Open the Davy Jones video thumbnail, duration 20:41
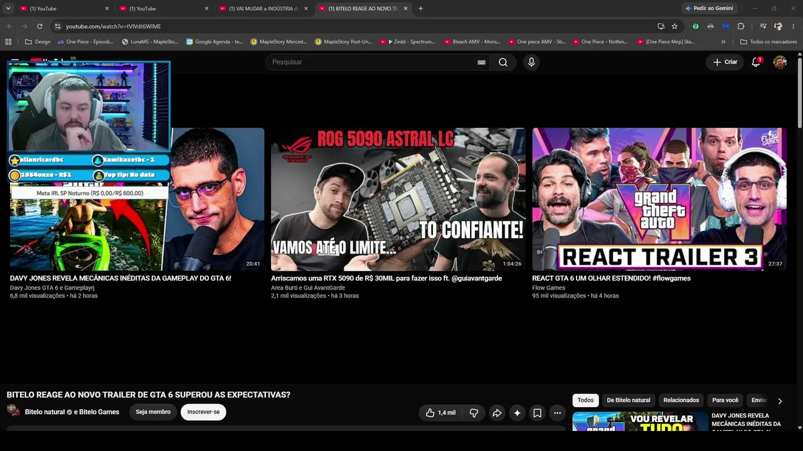 216,213
